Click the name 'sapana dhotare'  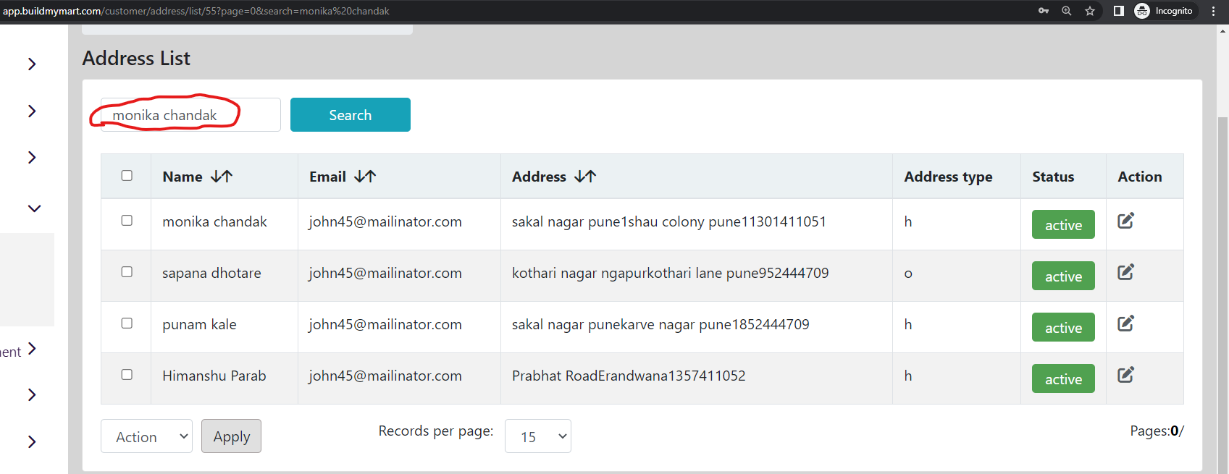(x=211, y=273)
